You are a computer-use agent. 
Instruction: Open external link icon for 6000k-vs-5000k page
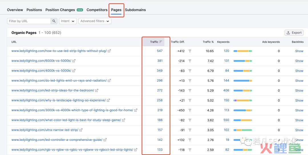[74, 61]
